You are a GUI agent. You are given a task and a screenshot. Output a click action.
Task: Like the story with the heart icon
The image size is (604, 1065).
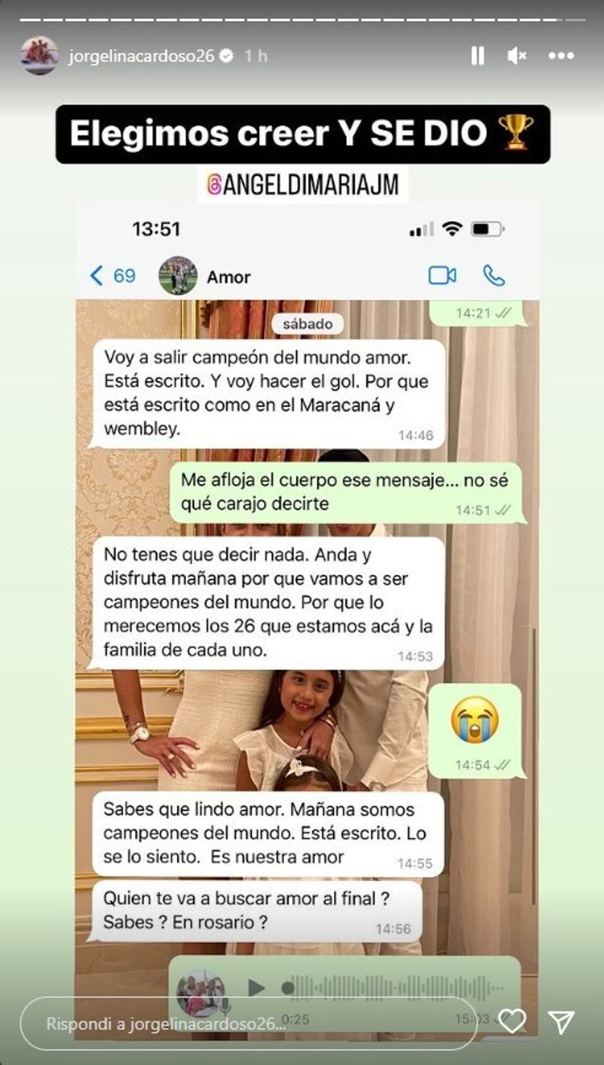tap(512, 1022)
